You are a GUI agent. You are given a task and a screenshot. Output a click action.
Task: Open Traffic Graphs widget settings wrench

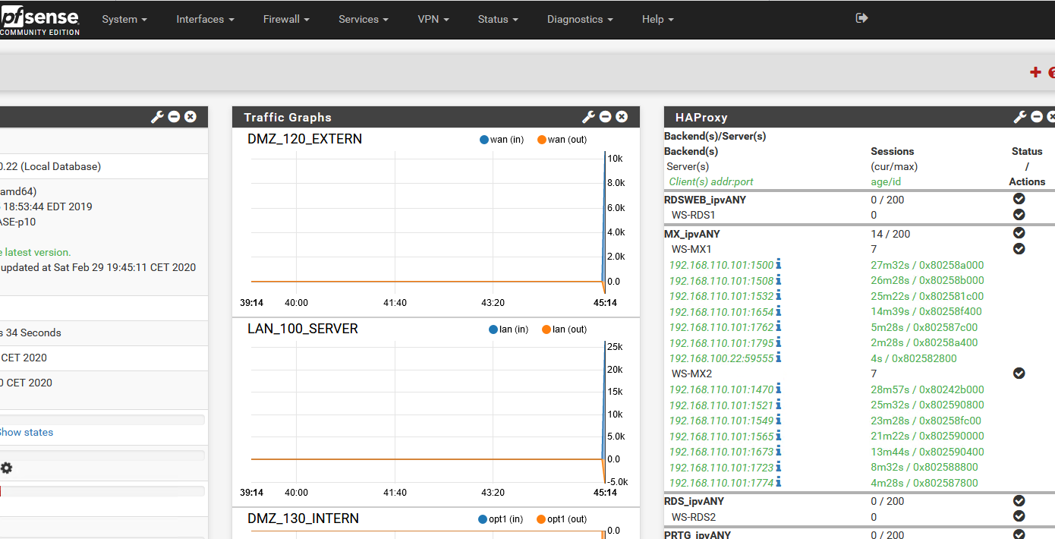pos(588,117)
